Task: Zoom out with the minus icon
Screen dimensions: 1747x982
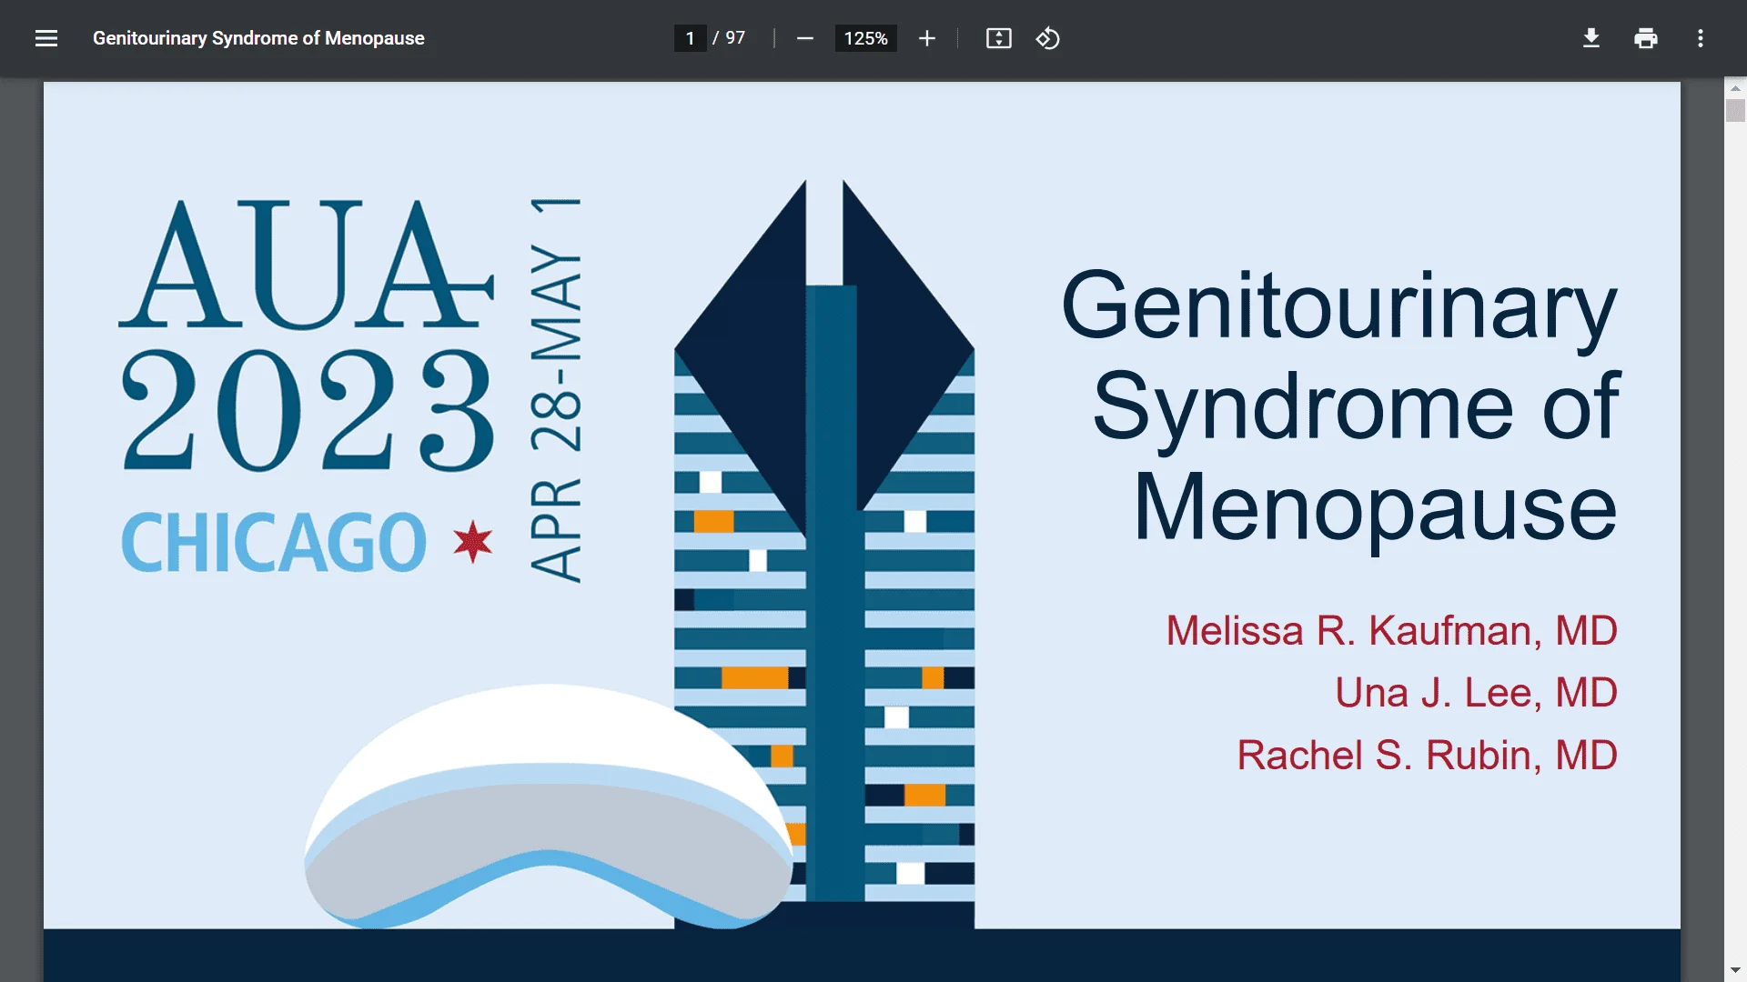Action: point(804,38)
